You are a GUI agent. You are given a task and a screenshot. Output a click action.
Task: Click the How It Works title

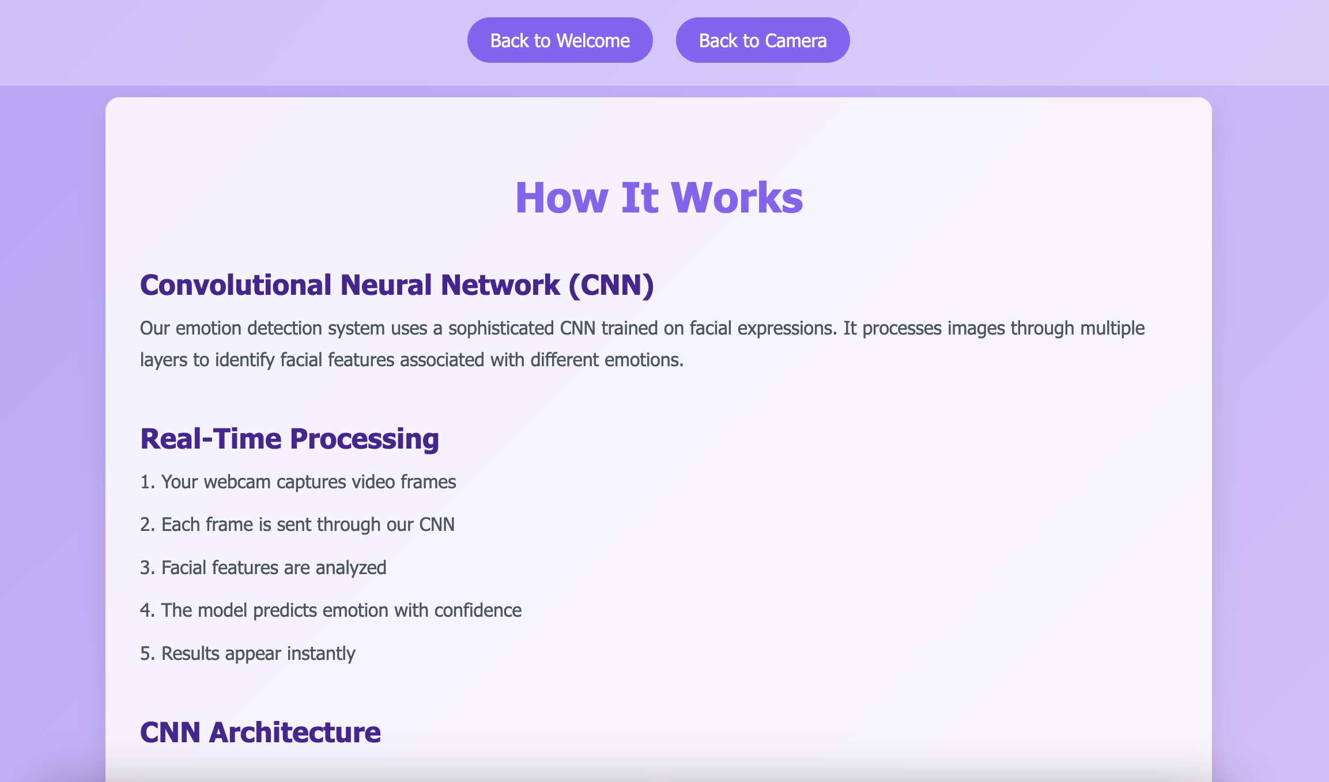coord(658,198)
